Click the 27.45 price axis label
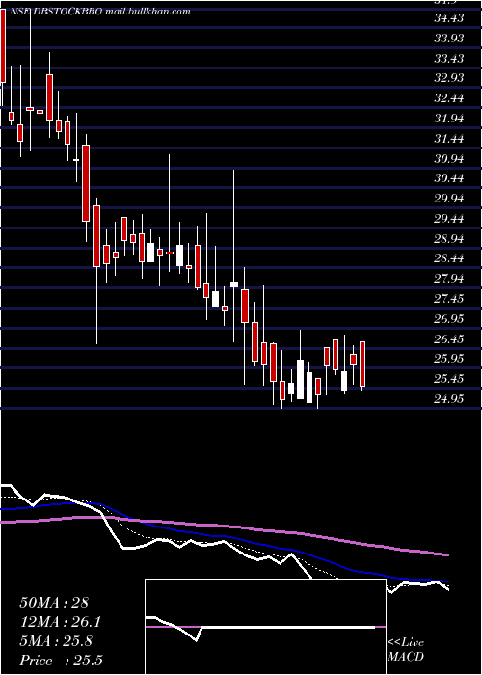Viewport: 482px width, 675px height. pos(450,298)
